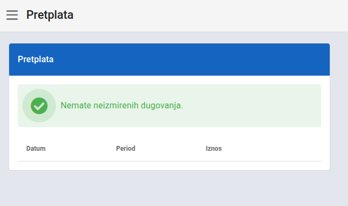Image resolution: width=348 pixels, height=206 pixels.
Task: Click the divider line under table headers
Action: (169, 161)
